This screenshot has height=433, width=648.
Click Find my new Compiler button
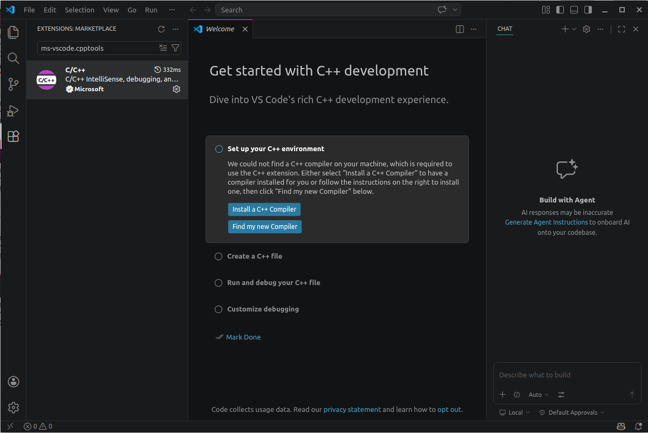pyautogui.click(x=265, y=227)
